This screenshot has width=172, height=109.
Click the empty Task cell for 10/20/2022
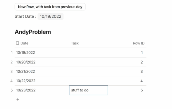click(88, 62)
